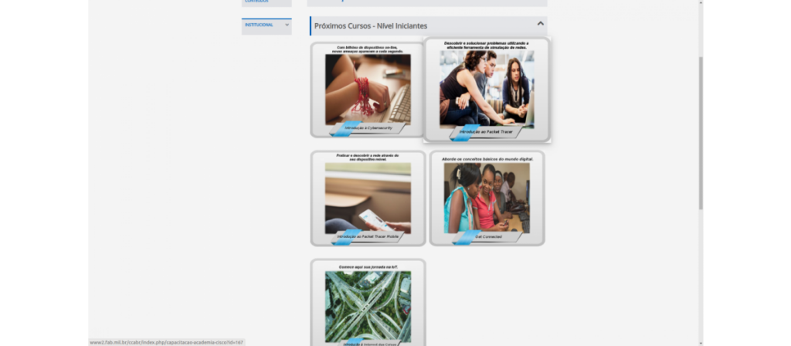Click the Packet Tracer Mobile phone photo
Image resolution: width=791 pixels, height=346 pixels.
coord(368,198)
